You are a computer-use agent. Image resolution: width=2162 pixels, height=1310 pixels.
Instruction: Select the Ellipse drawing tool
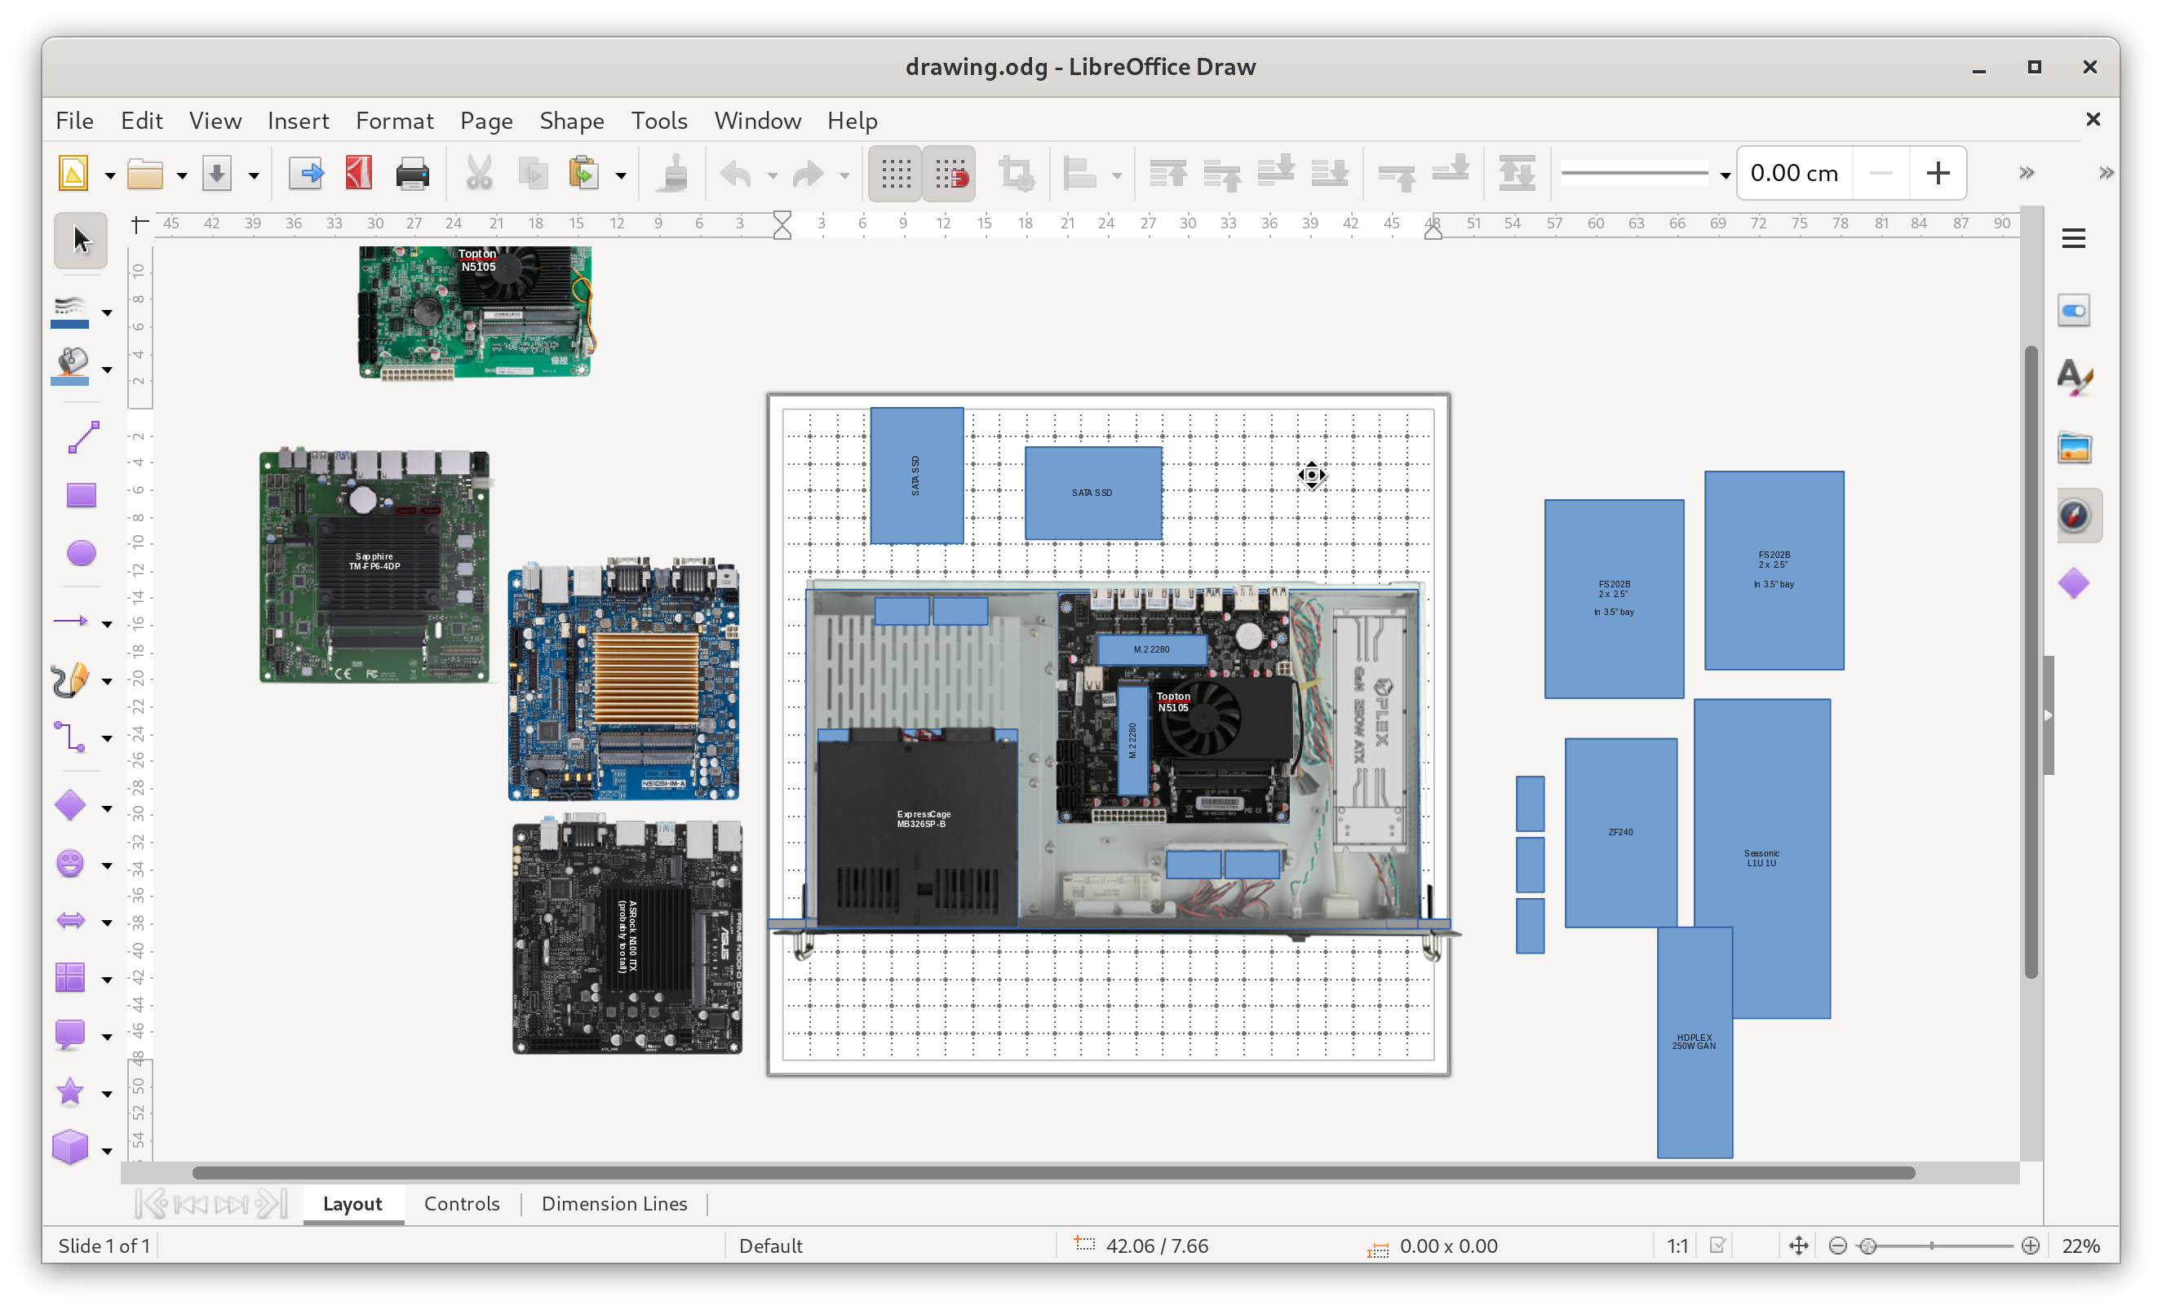[81, 554]
